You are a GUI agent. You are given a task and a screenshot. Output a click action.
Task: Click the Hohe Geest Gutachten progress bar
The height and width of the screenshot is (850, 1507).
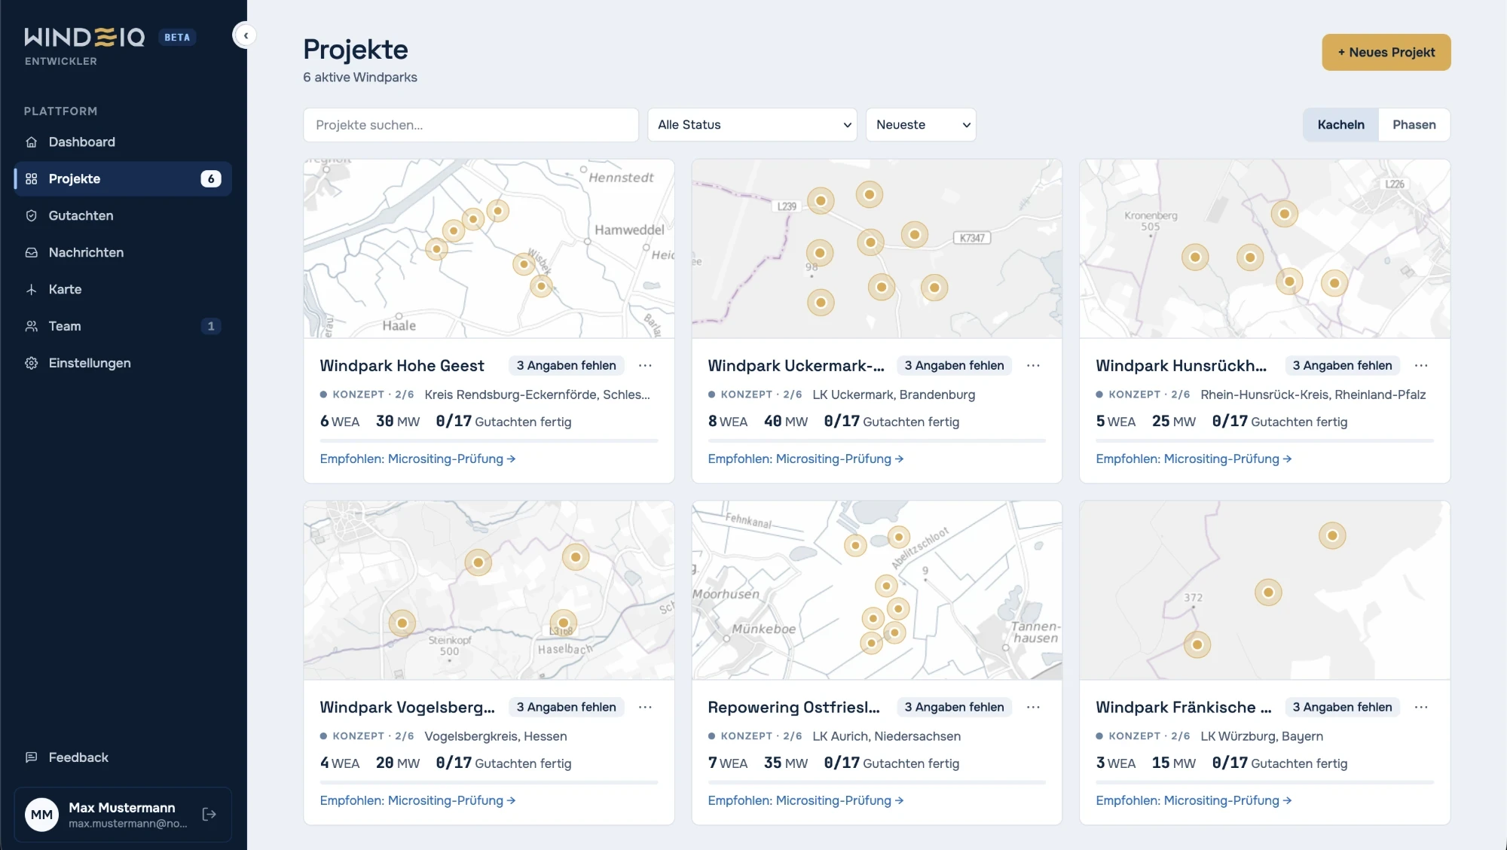coord(488,440)
